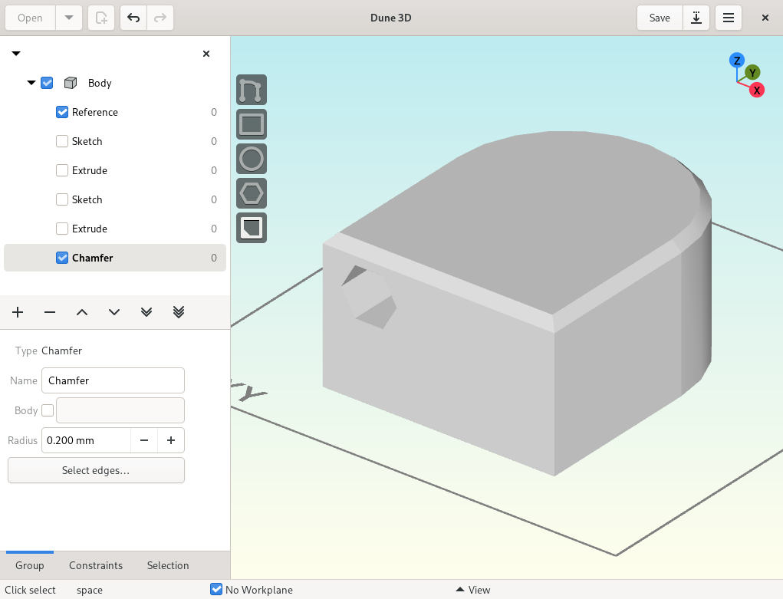
Task: Select the Reference row label
Action: click(x=95, y=112)
